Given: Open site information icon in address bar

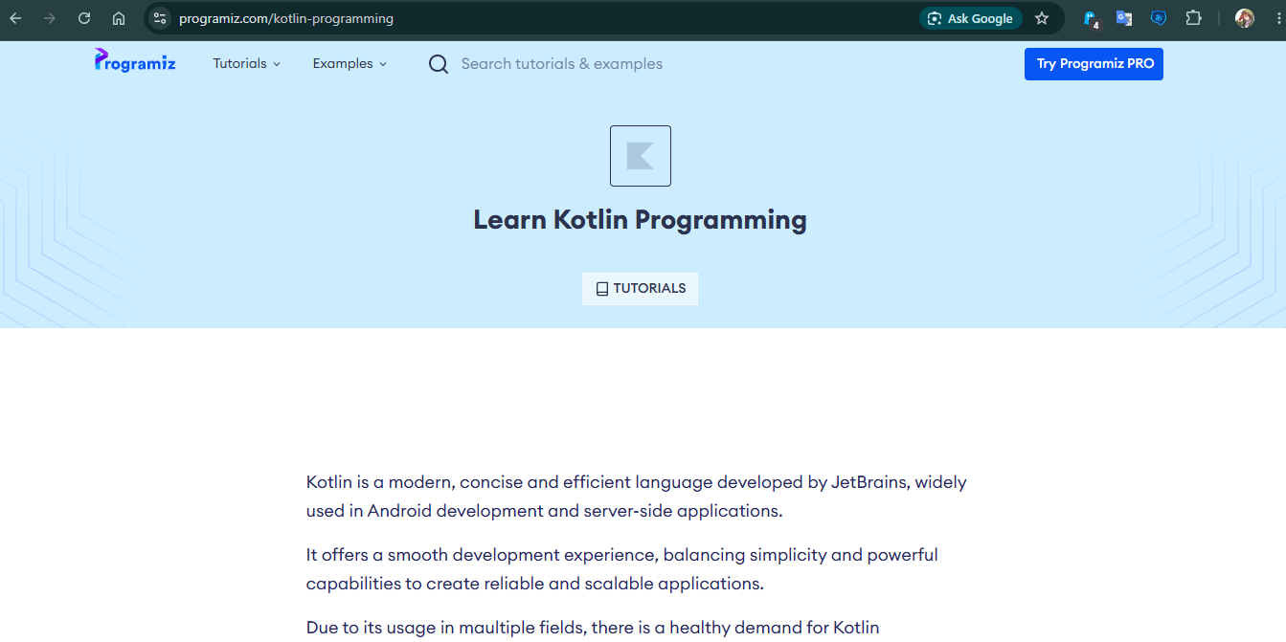Looking at the screenshot, I should pos(160,18).
